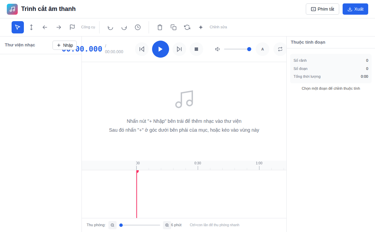Click the 'Thu phóng' zoom slider handle
The image size is (375, 232).
[121, 225]
